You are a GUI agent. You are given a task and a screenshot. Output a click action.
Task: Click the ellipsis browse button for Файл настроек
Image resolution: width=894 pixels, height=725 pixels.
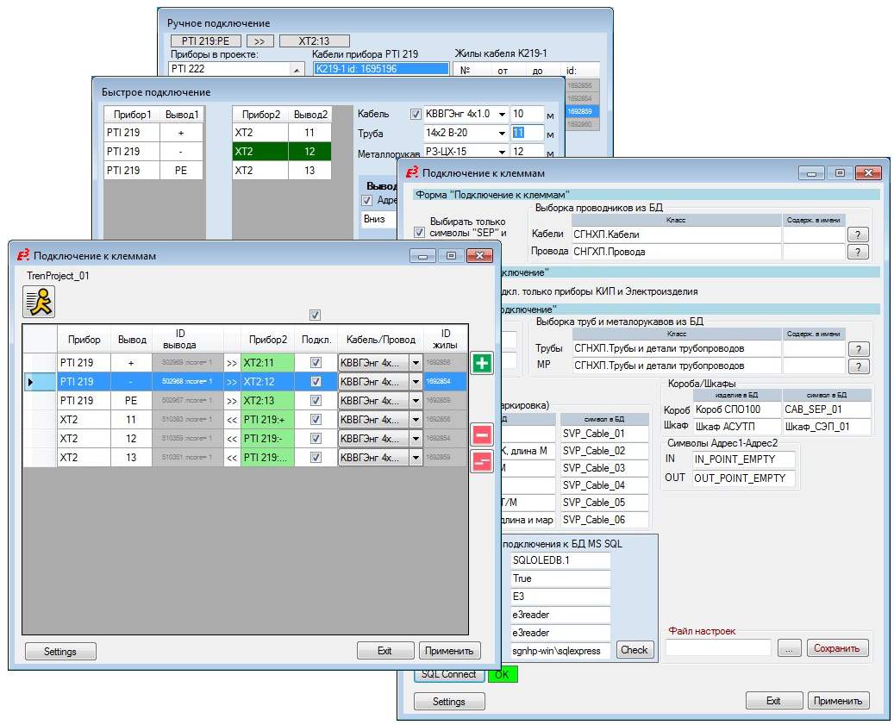pos(789,647)
